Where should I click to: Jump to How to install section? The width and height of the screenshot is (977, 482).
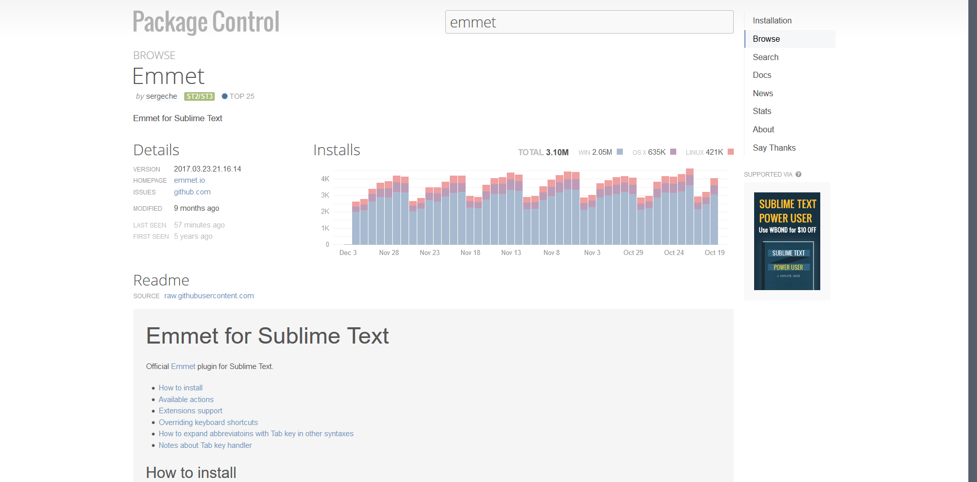point(181,388)
